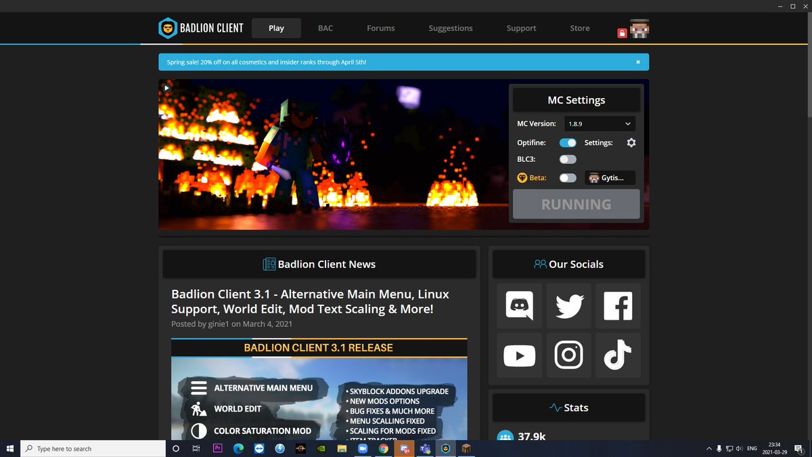Open the TikTok social link
Viewport: 812px width, 457px height.
click(x=618, y=355)
